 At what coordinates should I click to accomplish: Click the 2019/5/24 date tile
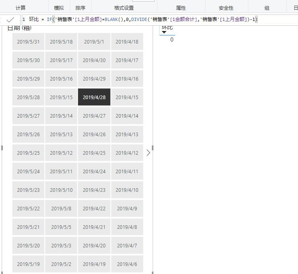28,171
